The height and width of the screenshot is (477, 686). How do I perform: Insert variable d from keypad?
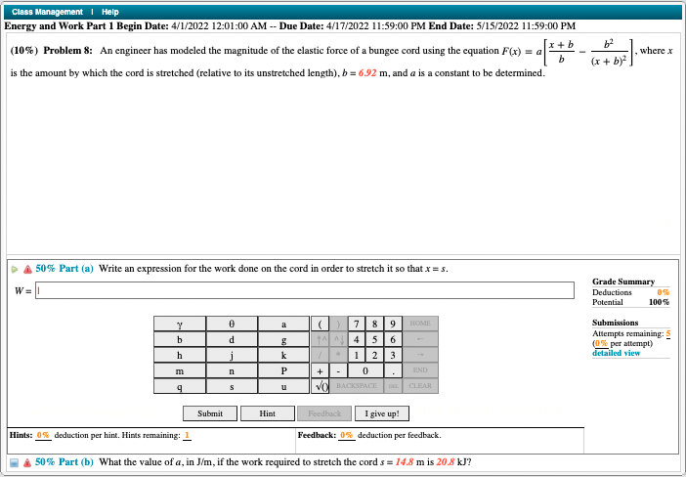[232, 339]
